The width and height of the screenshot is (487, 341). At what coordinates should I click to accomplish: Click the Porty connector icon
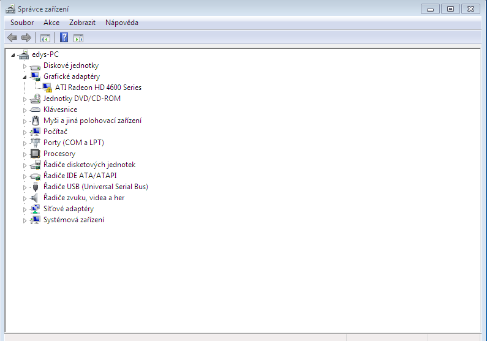36,143
